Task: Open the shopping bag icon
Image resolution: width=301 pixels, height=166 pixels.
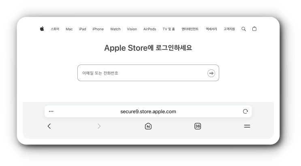Action: tap(254, 29)
